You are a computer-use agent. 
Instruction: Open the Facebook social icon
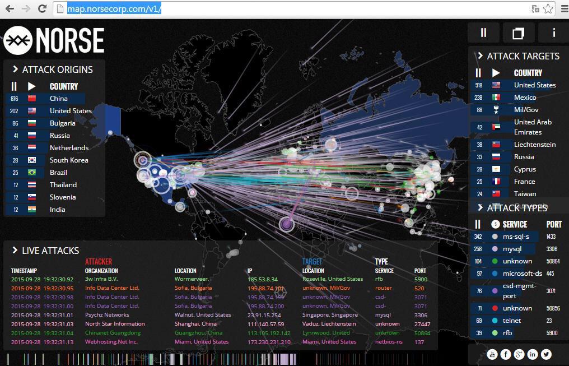click(506, 354)
